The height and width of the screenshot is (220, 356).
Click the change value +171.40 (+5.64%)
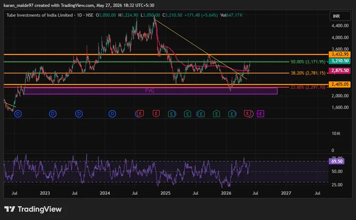tap(201, 15)
